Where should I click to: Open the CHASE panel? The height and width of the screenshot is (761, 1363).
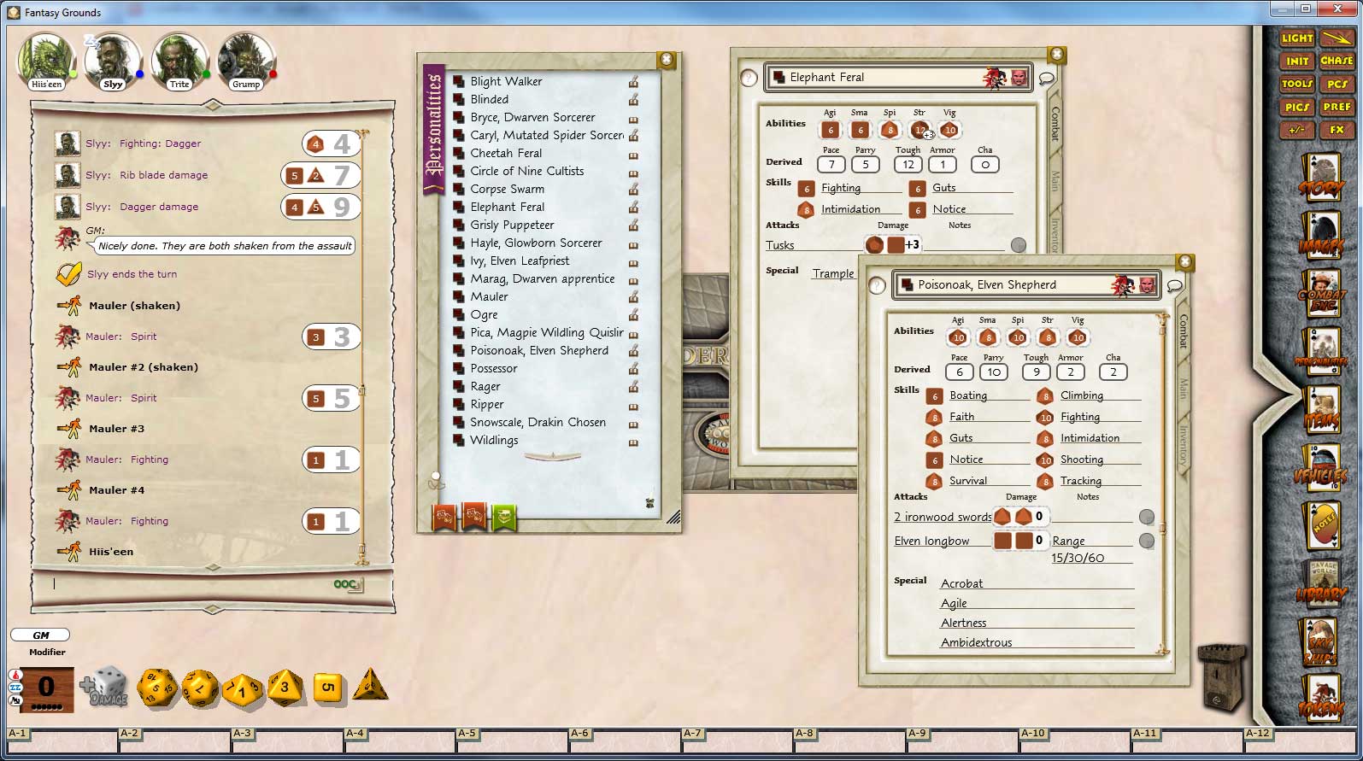click(x=1337, y=61)
